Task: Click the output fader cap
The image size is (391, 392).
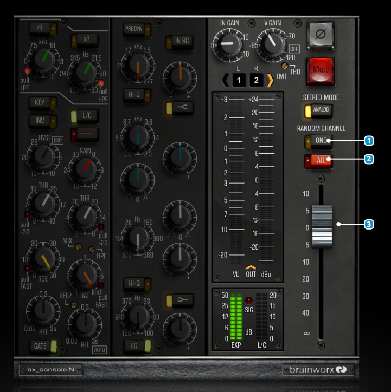Action: coord(322,226)
